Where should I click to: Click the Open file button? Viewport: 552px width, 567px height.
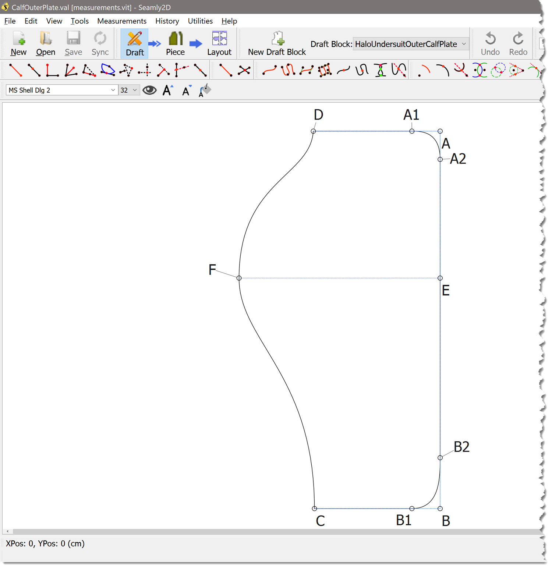[46, 43]
